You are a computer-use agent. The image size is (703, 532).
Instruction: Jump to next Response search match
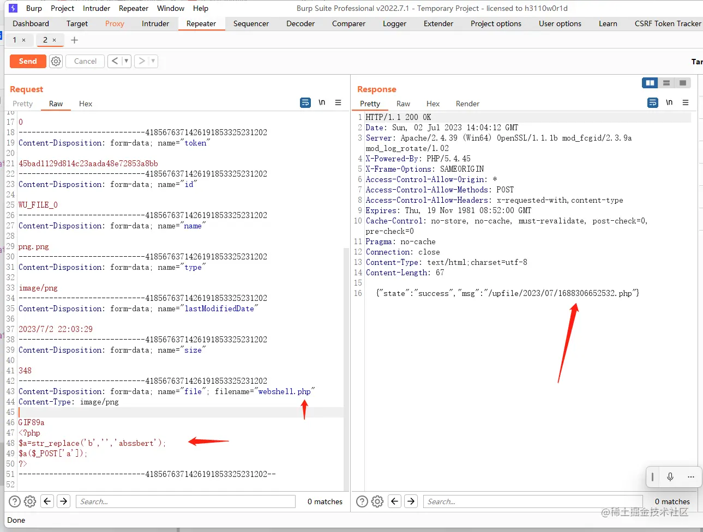(x=411, y=501)
